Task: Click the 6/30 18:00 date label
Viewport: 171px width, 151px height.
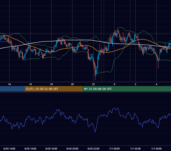Action: point(51,148)
